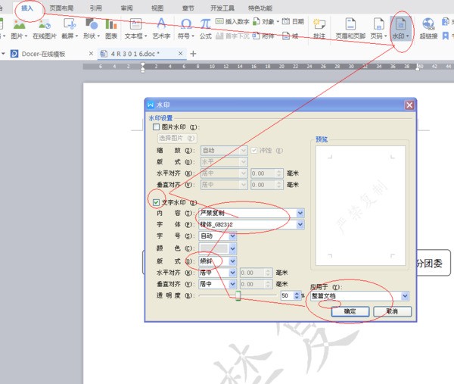Switch to the Docer-在线模板 document tab
This screenshot has width=454, height=384.
pos(43,54)
